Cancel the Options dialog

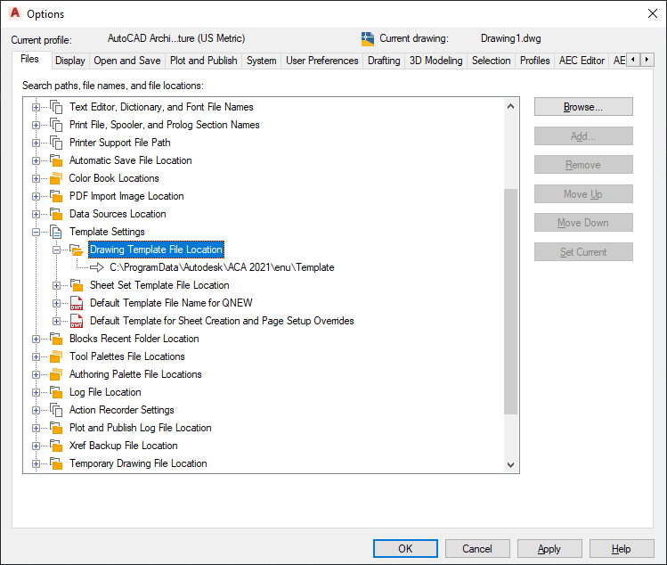477,549
